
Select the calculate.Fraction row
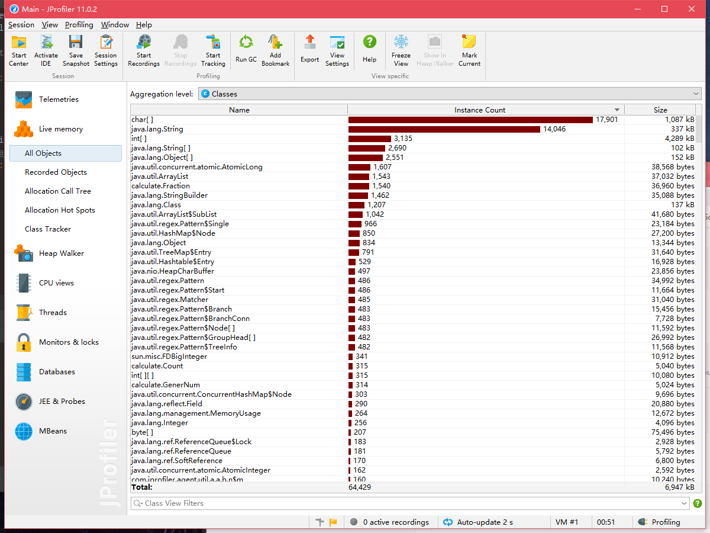pyautogui.click(x=413, y=186)
